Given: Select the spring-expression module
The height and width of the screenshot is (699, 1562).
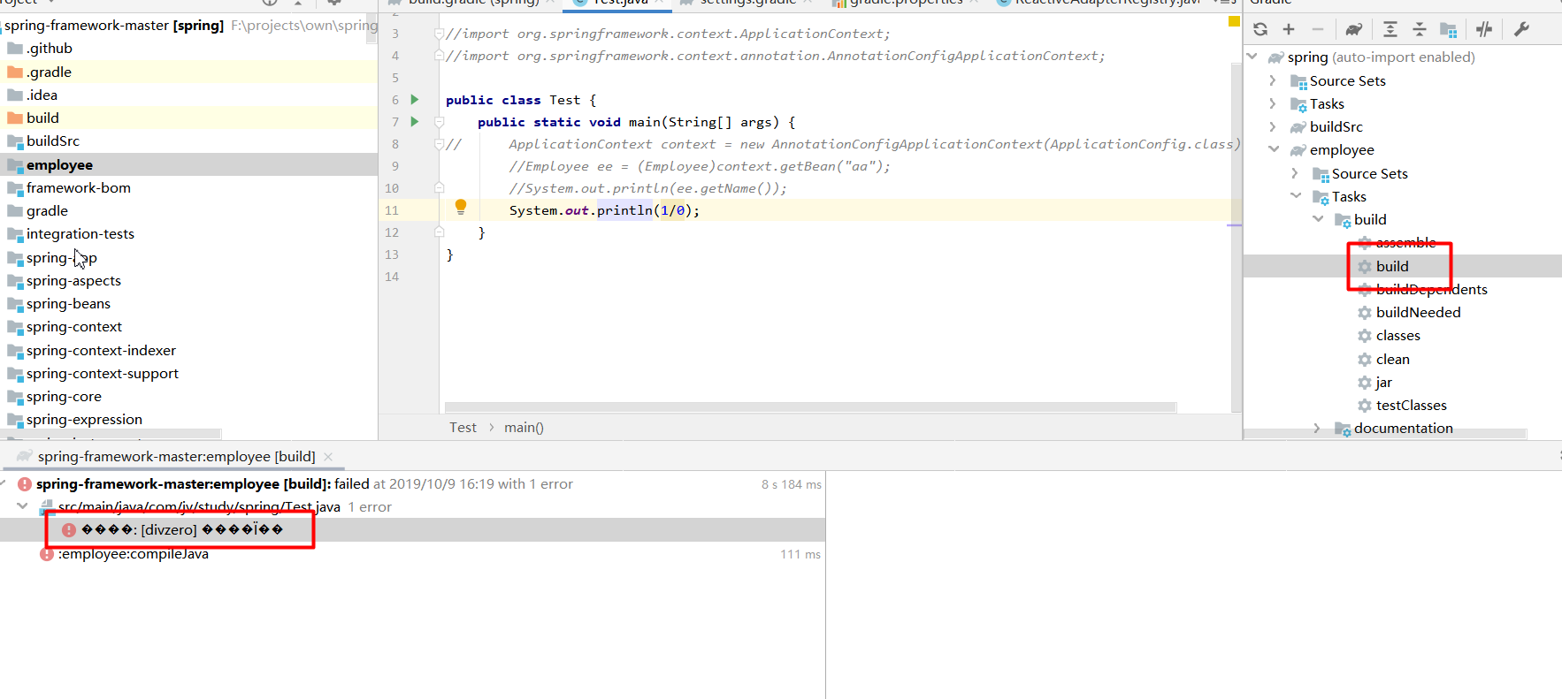Looking at the screenshot, I should coord(84,419).
